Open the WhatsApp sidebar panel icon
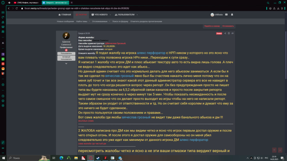Viewport: 287px width, 161px height. [x=3, y=59]
